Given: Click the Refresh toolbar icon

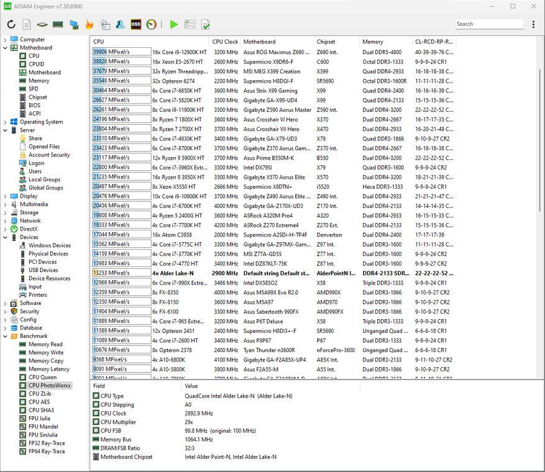Looking at the screenshot, I should click(11, 24).
